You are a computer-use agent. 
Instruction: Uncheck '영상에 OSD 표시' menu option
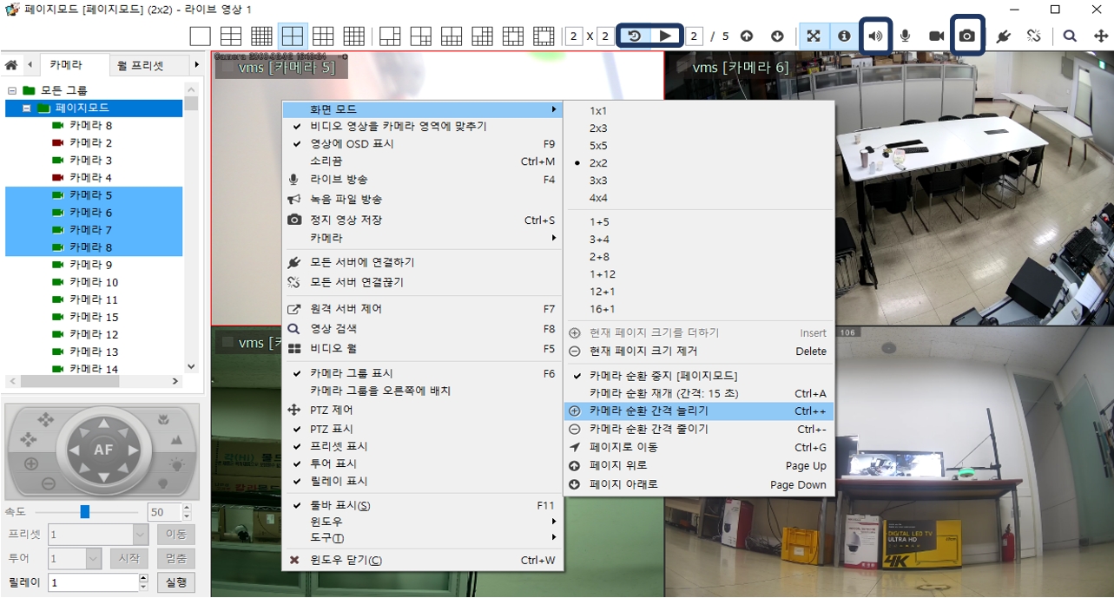tap(352, 144)
